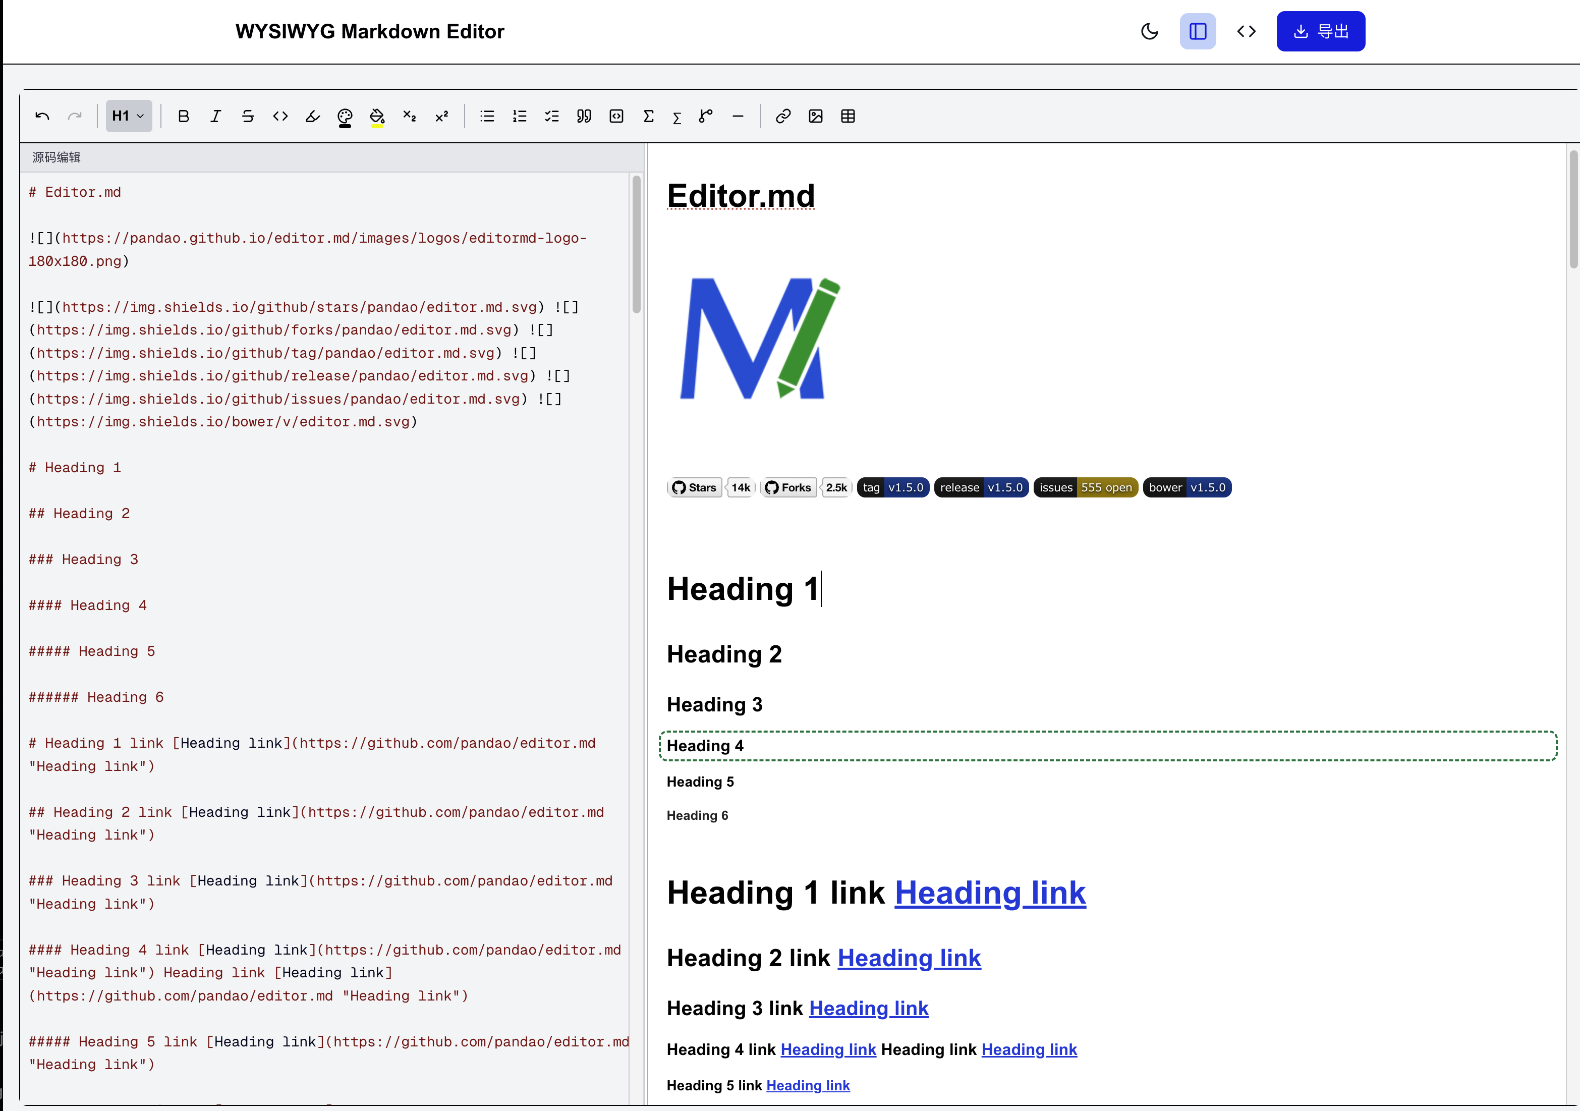Viewport: 1580px width, 1111px height.
Task: Insert a numbered list
Action: pos(520,117)
